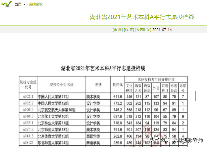Click the 语数之和 column header
The width and height of the screenshot is (207, 147).
[x=138, y=88]
